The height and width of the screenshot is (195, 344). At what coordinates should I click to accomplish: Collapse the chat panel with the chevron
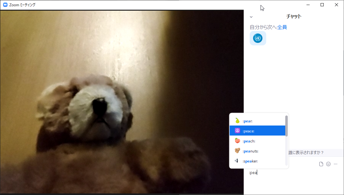(251, 17)
